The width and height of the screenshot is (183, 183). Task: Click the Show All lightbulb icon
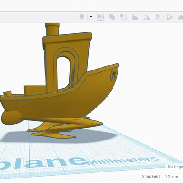click(x=82, y=17)
